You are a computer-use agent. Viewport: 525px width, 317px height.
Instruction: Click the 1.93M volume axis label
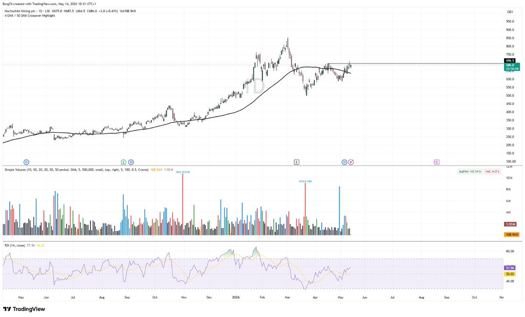click(x=510, y=224)
